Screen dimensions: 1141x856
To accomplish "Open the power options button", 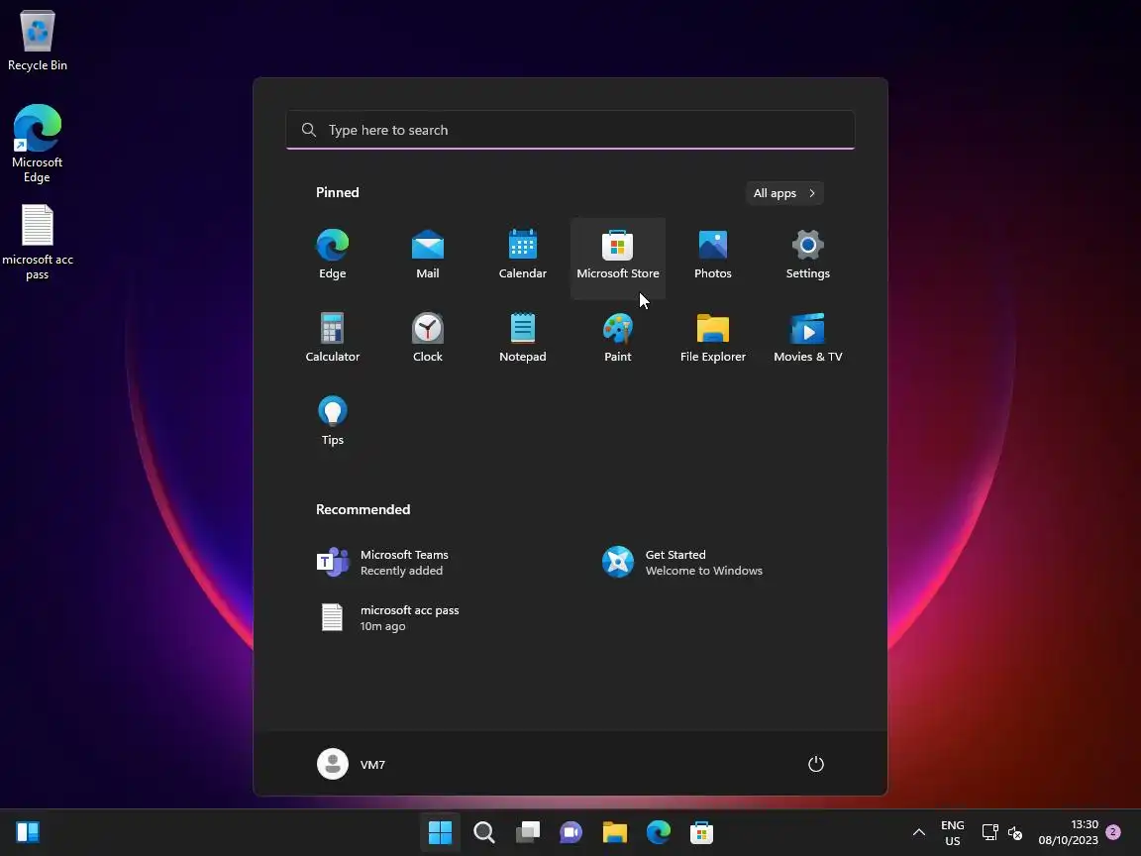I will tap(816, 764).
